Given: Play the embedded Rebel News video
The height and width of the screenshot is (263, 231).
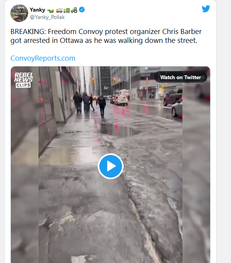Looking at the screenshot, I should click(x=110, y=166).
